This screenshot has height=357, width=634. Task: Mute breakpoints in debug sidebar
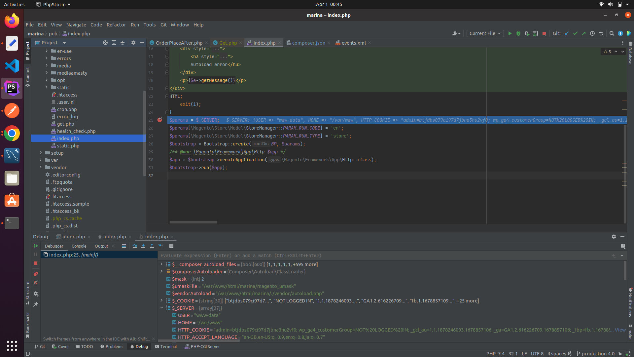pyautogui.click(x=36, y=283)
